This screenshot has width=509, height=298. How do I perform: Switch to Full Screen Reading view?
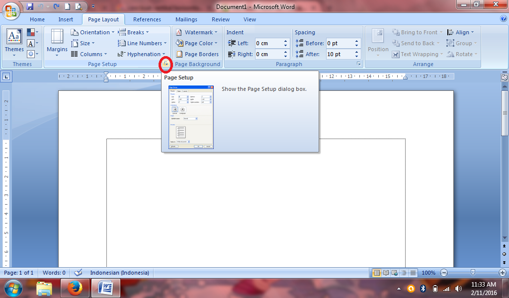point(386,273)
